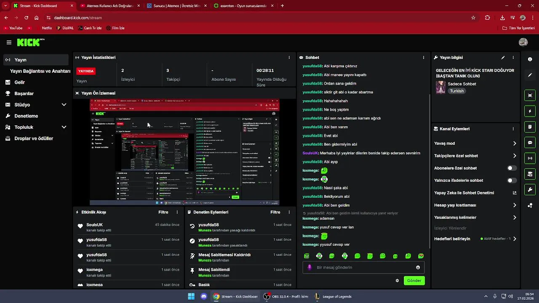The width and height of the screenshot is (539, 303).
Task: Toggle the channel actions icon in right rail
Action: point(530,174)
